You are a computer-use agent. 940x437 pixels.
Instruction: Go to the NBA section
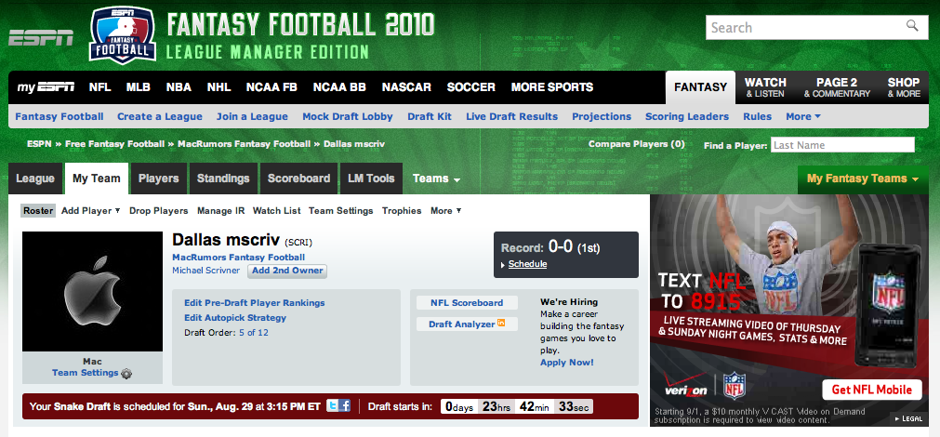pos(179,87)
